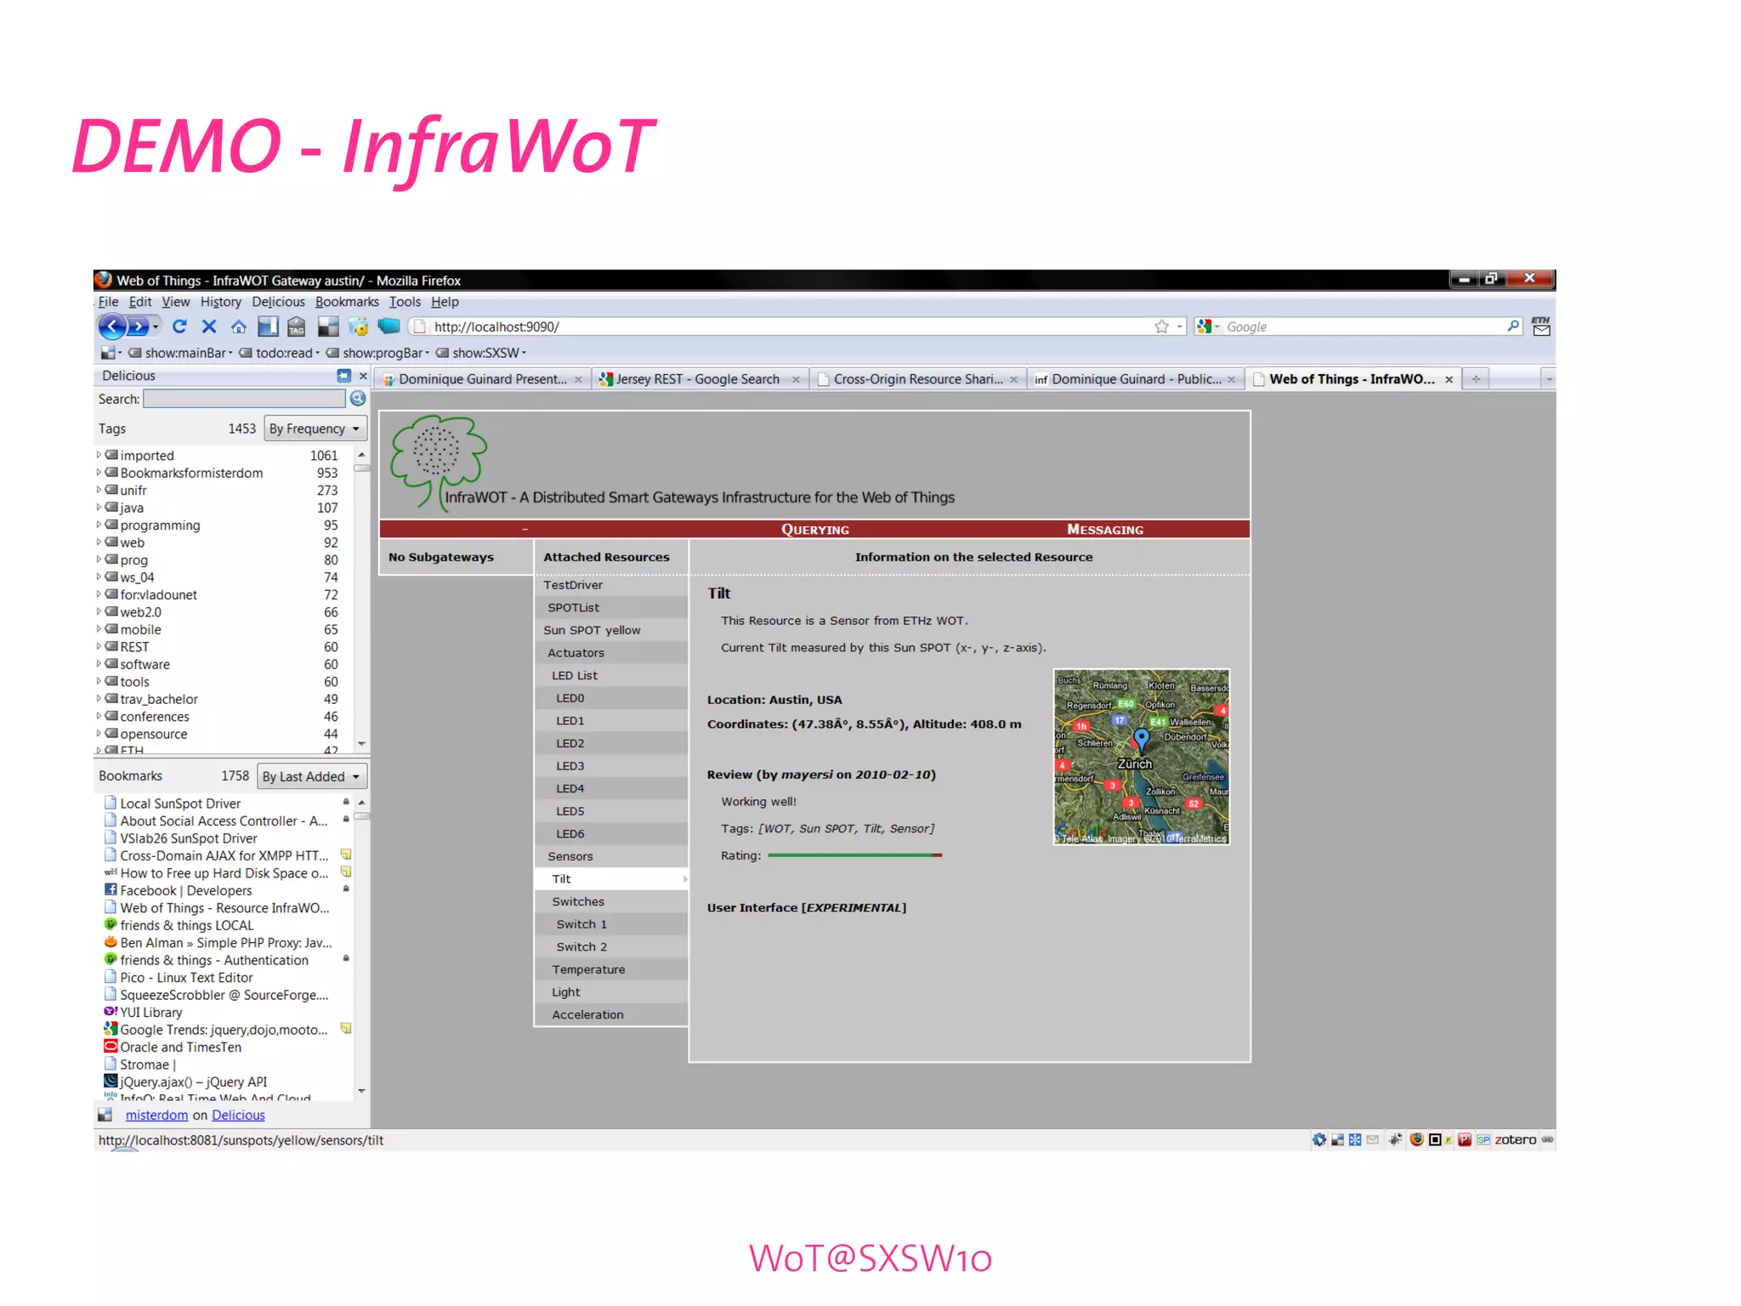The image size is (1741, 1306).
Task: Reload the current page
Action: (x=179, y=326)
